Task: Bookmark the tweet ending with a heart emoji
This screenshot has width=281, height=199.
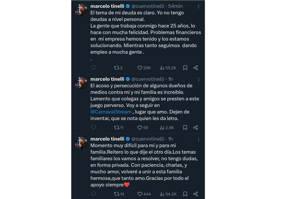Action: coord(185,194)
